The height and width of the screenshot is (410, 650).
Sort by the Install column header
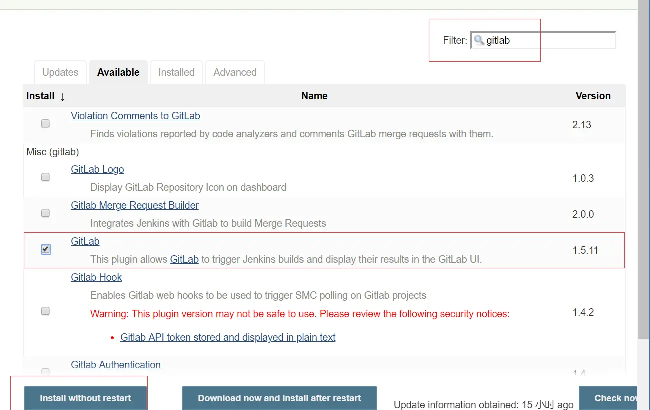40,96
